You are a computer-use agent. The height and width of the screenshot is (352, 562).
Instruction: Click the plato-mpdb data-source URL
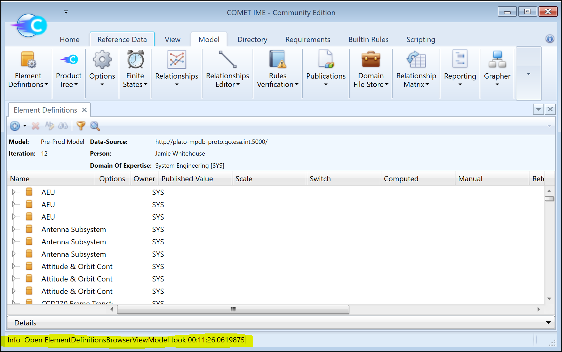tap(211, 142)
